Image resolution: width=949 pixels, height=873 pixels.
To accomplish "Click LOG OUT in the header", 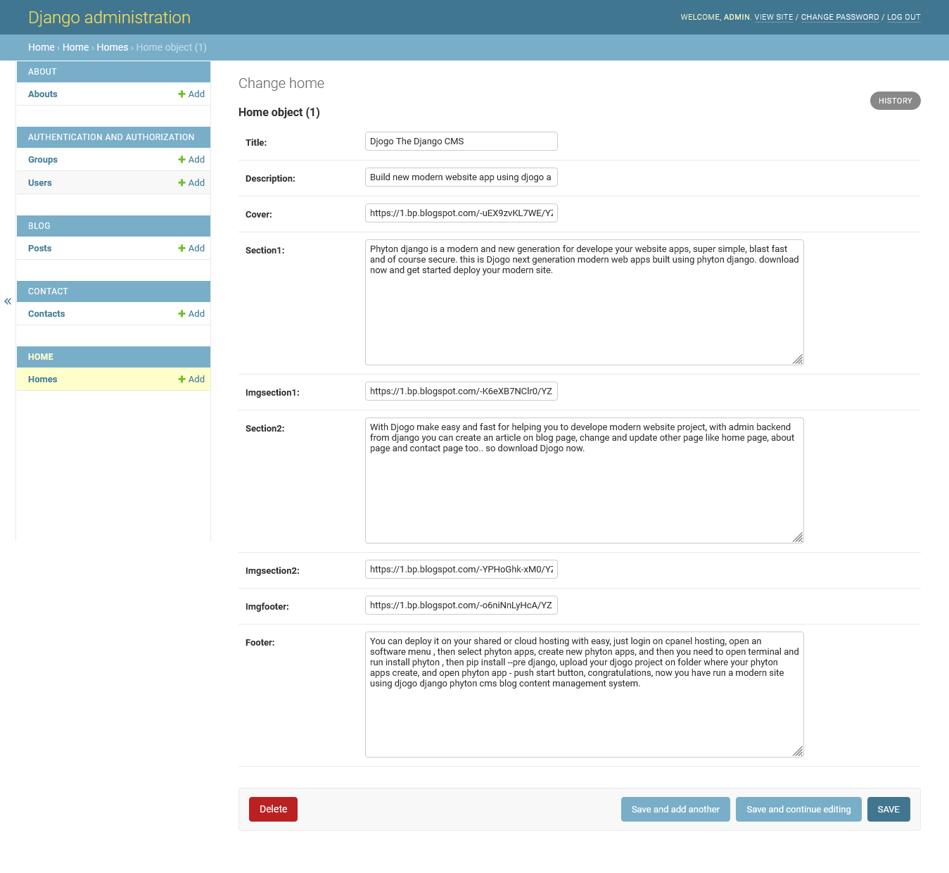I will [x=904, y=17].
